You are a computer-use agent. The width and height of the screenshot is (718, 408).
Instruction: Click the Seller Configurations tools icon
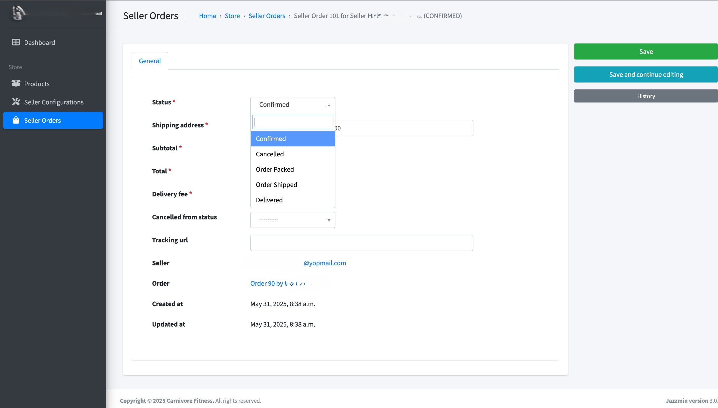pyautogui.click(x=16, y=102)
